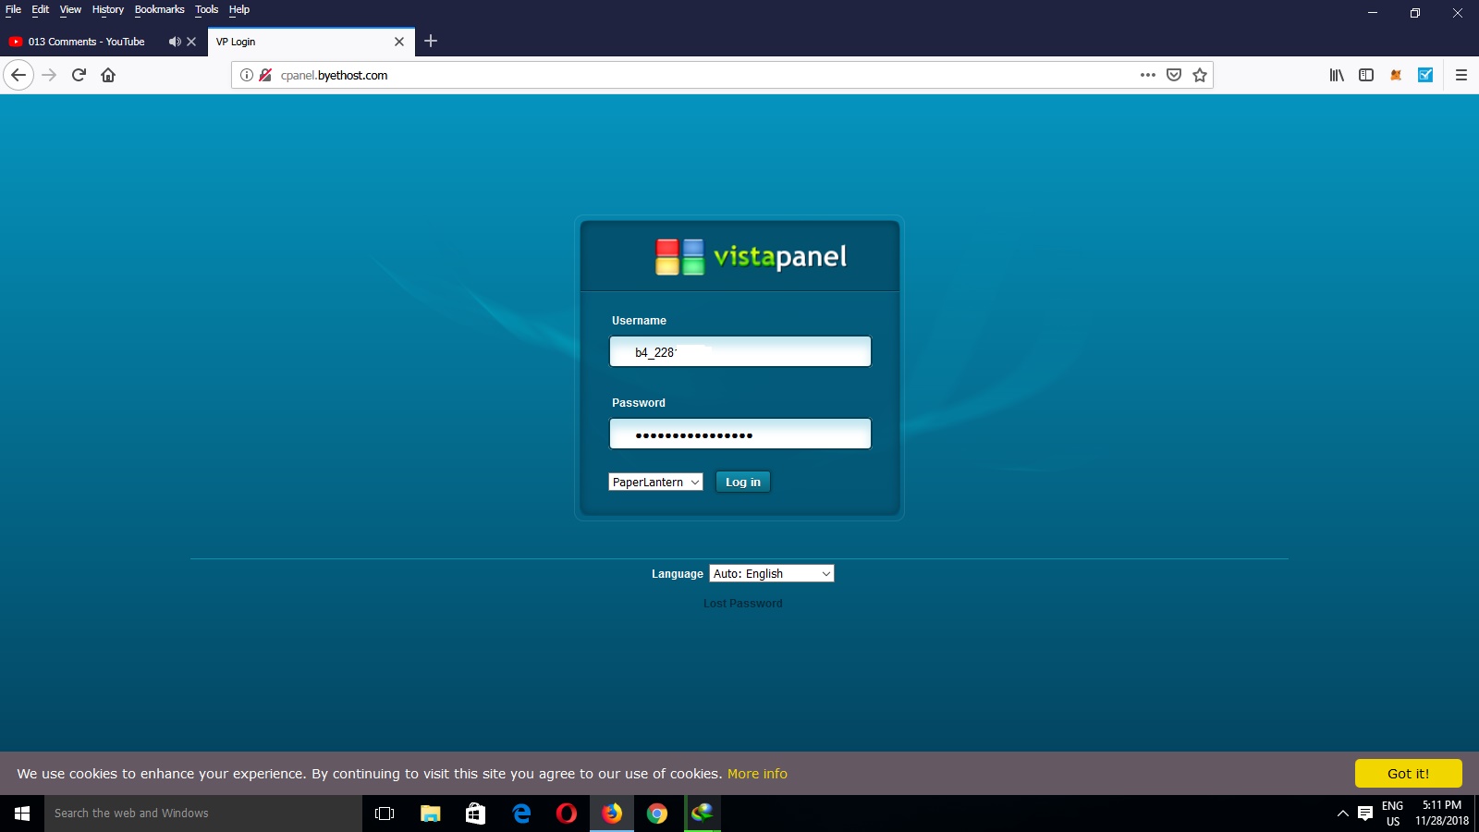Click the forward navigation arrow
Image resolution: width=1479 pixels, height=832 pixels.
(49, 75)
